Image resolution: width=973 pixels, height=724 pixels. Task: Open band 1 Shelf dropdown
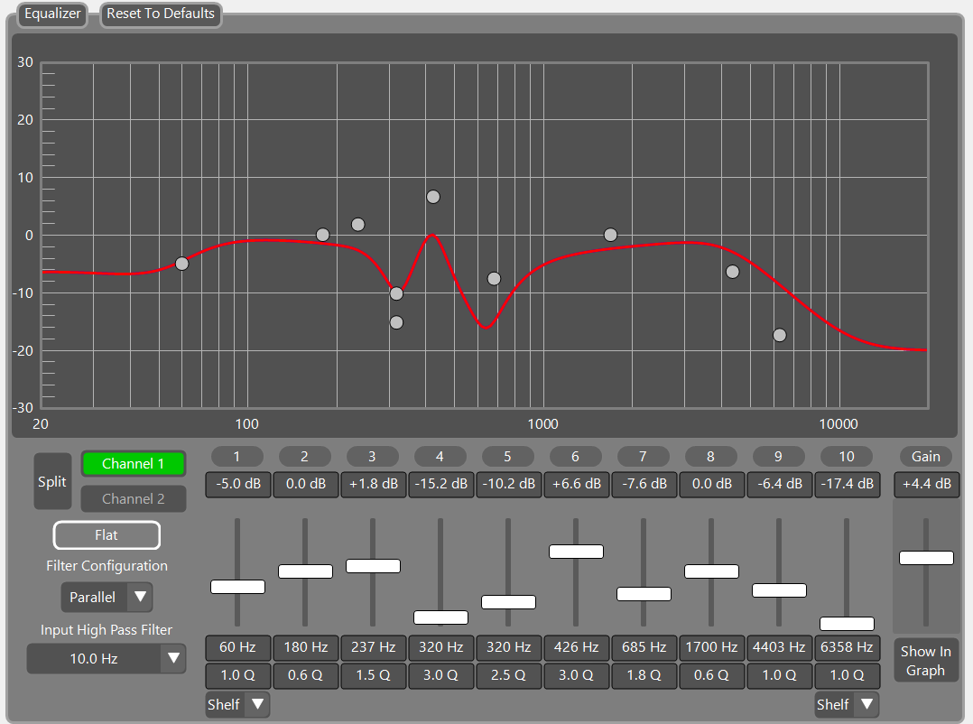(x=237, y=705)
